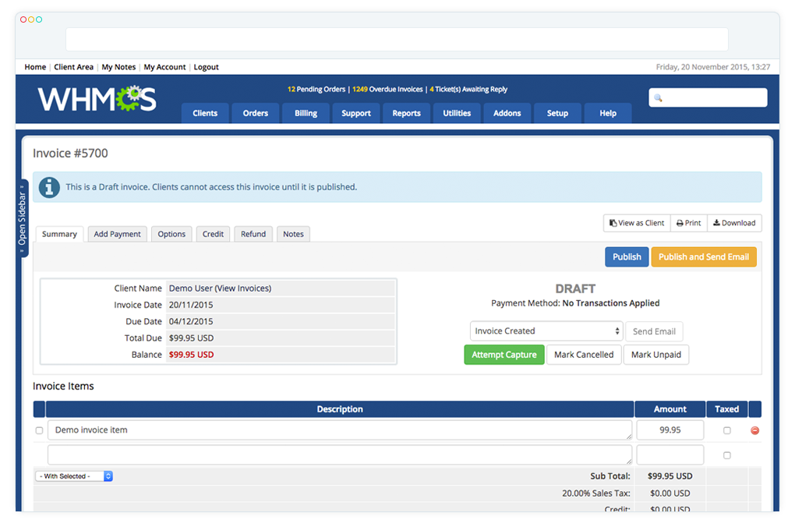Open the Orders menu
Screen dimensions: 795x527
[255, 113]
